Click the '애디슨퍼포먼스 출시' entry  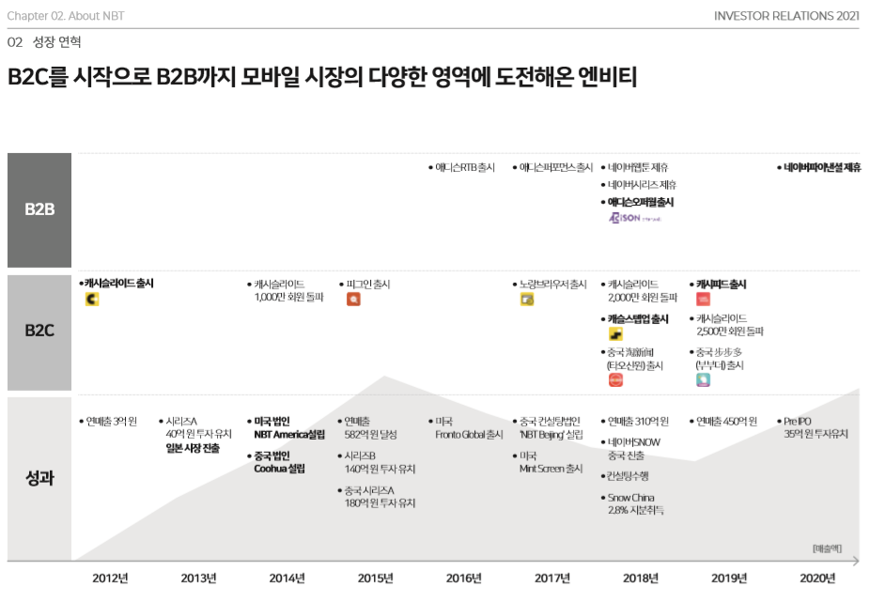click(x=556, y=167)
